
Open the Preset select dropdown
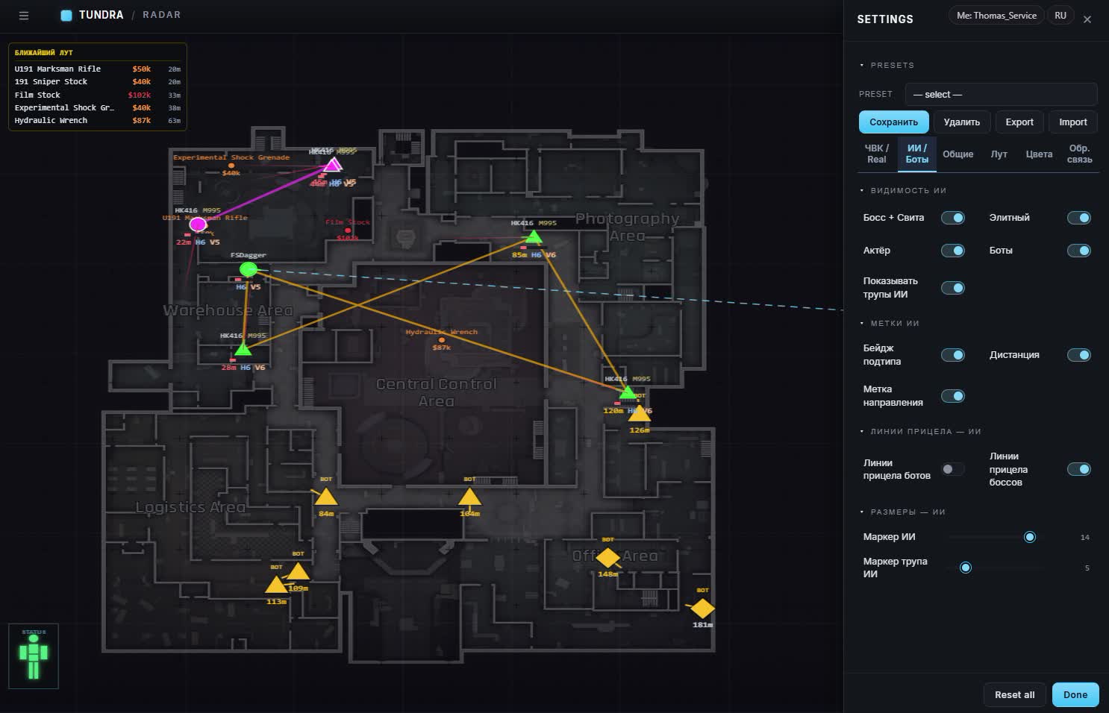1001,95
